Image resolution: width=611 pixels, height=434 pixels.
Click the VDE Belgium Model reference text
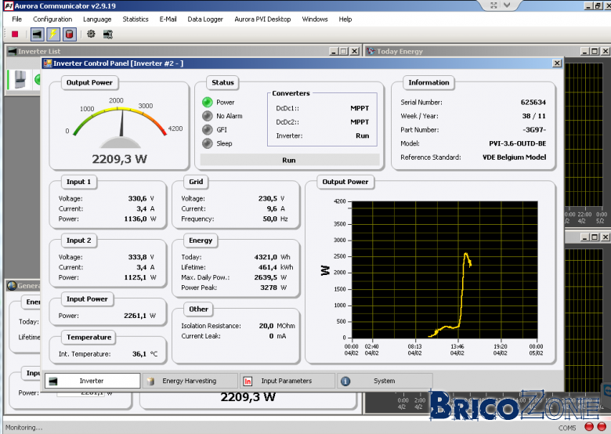pos(515,157)
